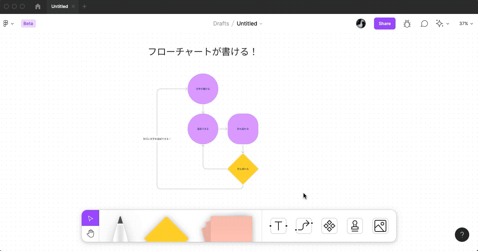Open the Templates and widgets picker
The width and height of the screenshot is (478, 251).
click(329, 226)
